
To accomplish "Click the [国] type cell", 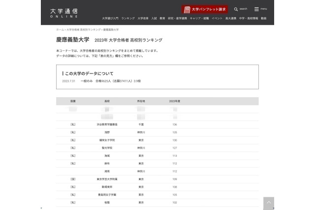I will pos(73,179).
